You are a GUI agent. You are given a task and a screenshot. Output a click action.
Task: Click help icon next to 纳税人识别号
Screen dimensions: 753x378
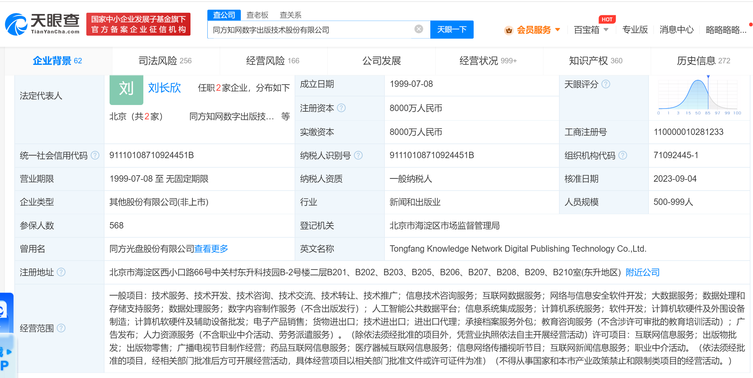358,155
